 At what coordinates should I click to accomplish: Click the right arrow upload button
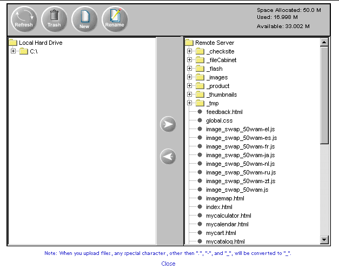pos(168,125)
